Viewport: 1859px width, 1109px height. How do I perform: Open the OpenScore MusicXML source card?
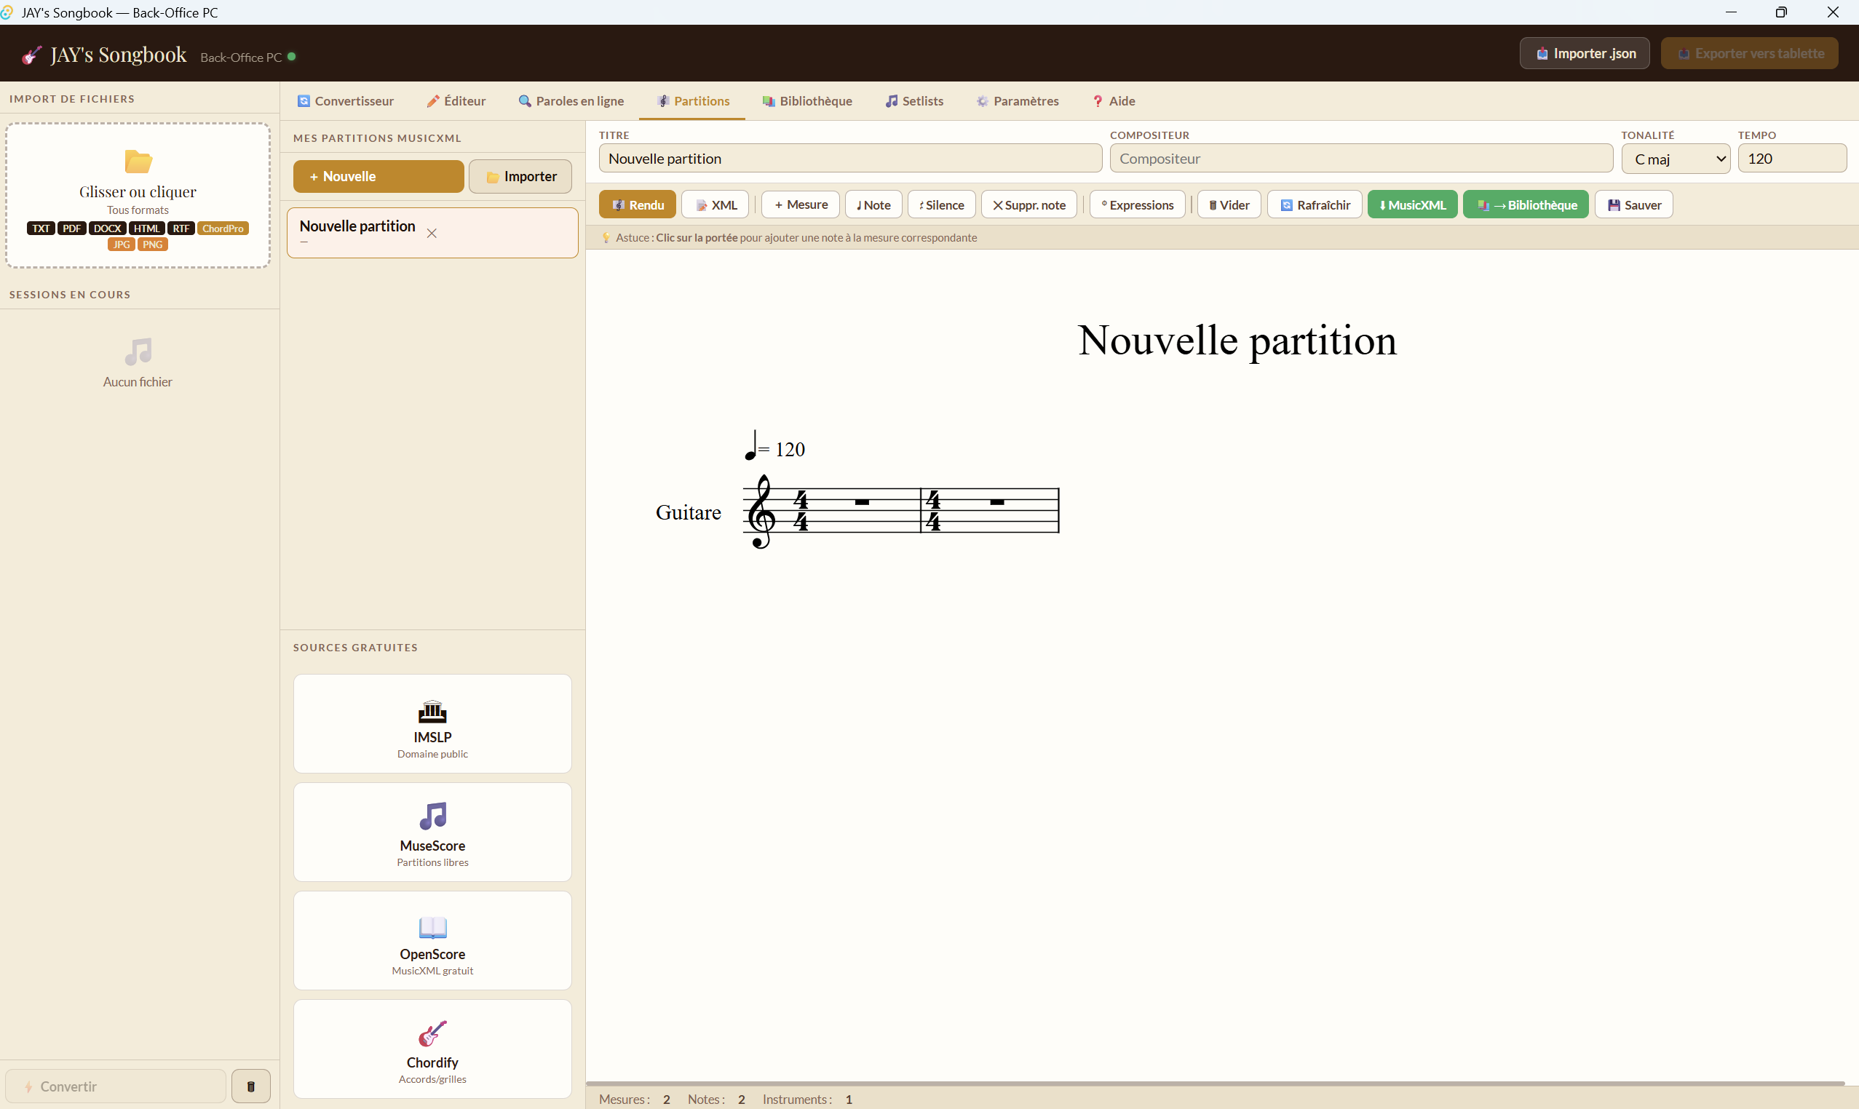coord(432,940)
